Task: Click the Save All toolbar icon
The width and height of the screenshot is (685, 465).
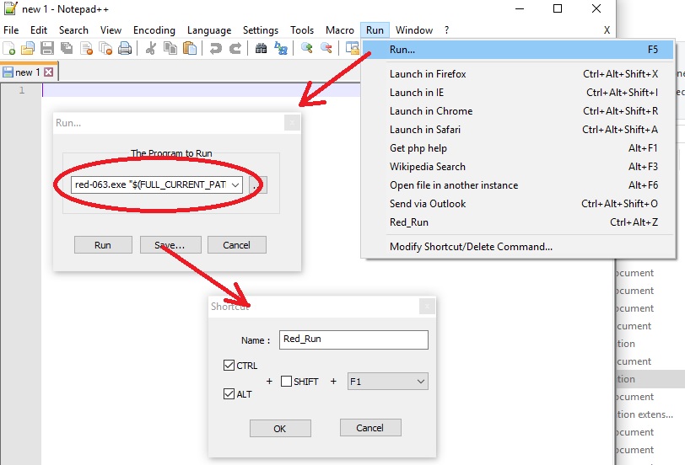Action: tap(67, 48)
